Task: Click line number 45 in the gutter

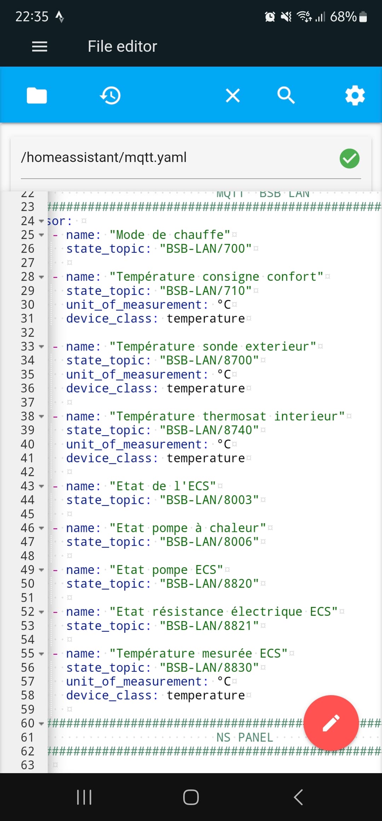Action: coord(28,514)
